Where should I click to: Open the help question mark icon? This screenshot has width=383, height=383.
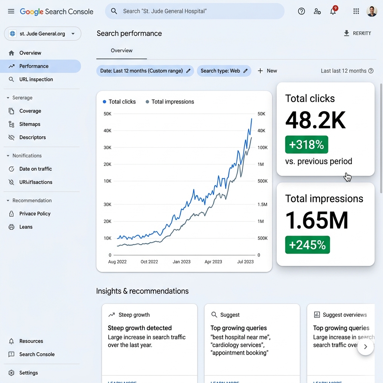click(x=301, y=11)
